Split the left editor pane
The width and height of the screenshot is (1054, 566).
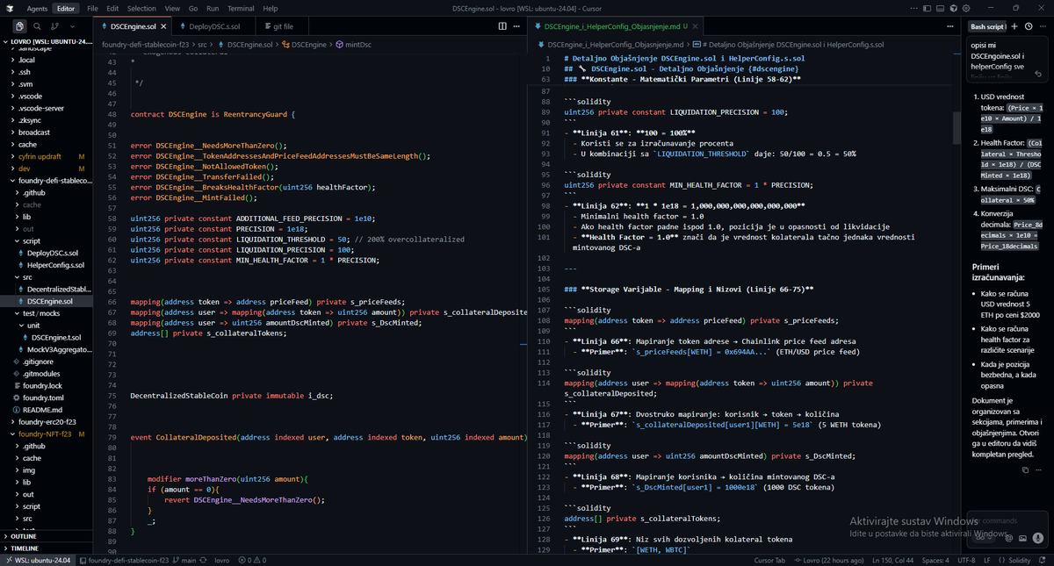pos(502,26)
